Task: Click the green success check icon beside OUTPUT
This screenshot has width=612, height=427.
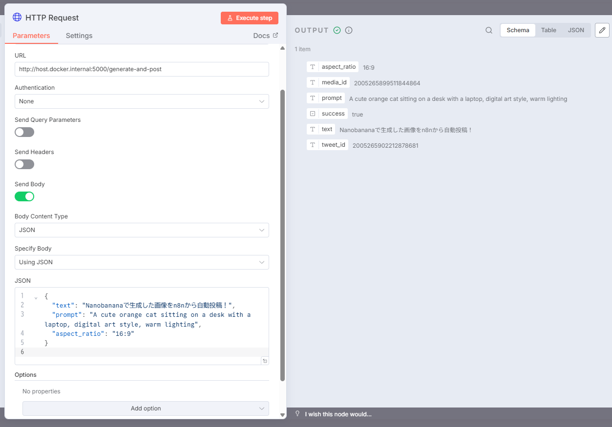Action: pyautogui.click(x=337, y=30)
